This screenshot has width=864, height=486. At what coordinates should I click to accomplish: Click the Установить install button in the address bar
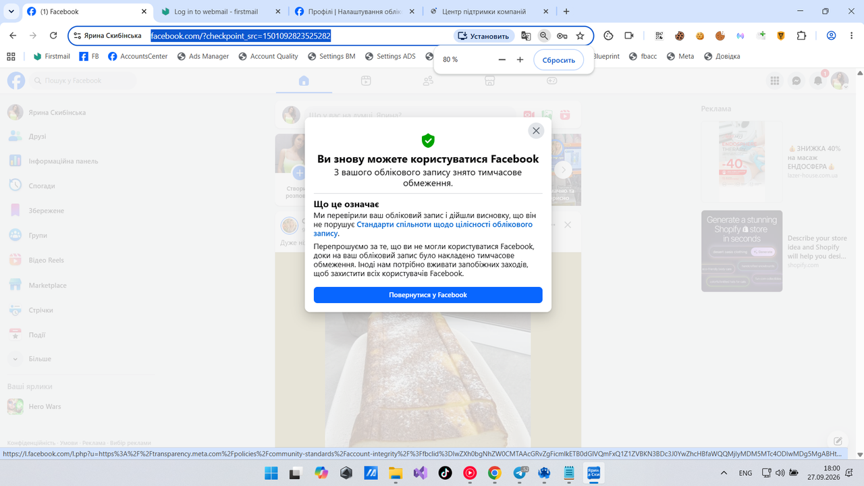coord(483,36)
